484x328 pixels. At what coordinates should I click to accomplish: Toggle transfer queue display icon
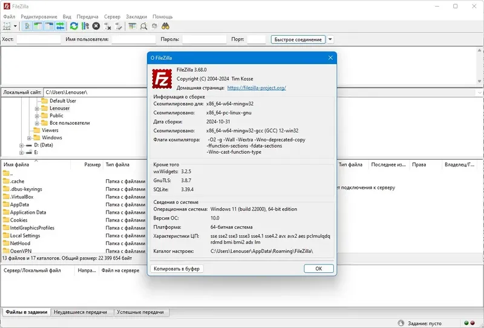point(60,26)
